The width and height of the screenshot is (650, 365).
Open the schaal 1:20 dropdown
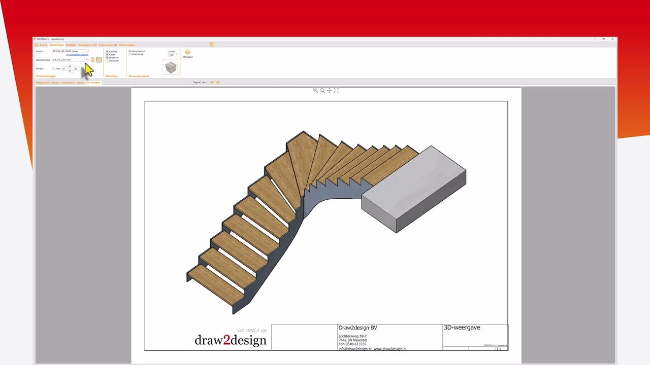point(173,55)
